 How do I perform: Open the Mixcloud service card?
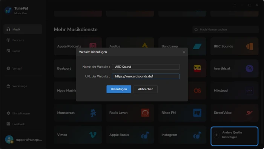pyautogui.click(x=234, y=91)
